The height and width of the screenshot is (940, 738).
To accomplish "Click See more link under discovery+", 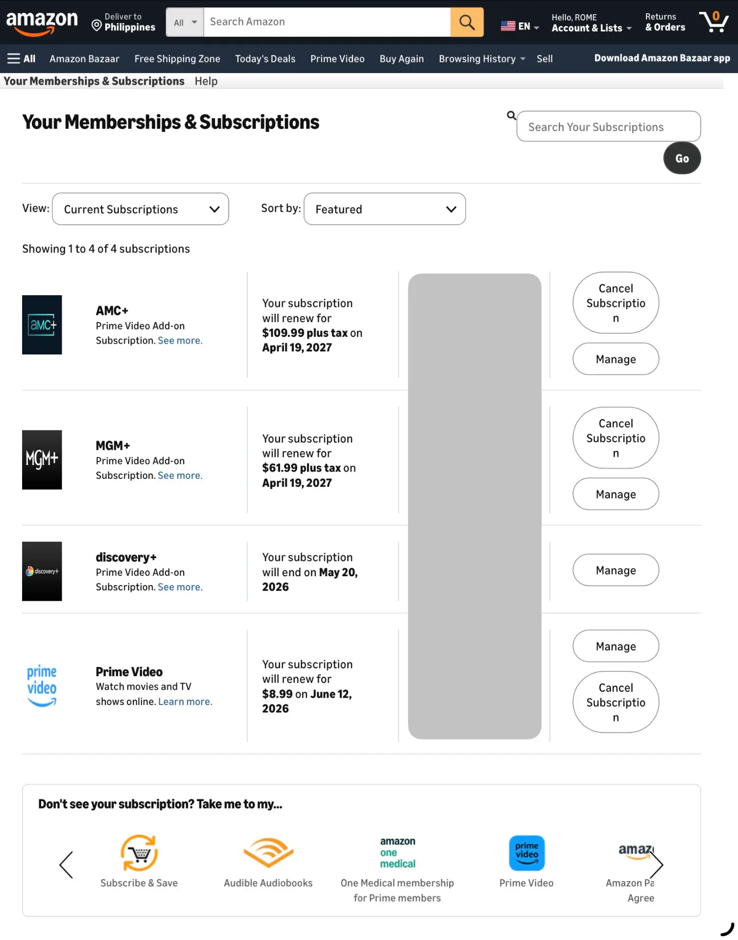I will [x=180, y=587].
